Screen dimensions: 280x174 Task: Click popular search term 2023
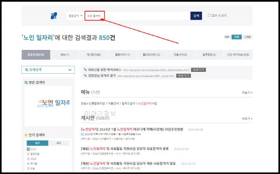coord(33,149)
